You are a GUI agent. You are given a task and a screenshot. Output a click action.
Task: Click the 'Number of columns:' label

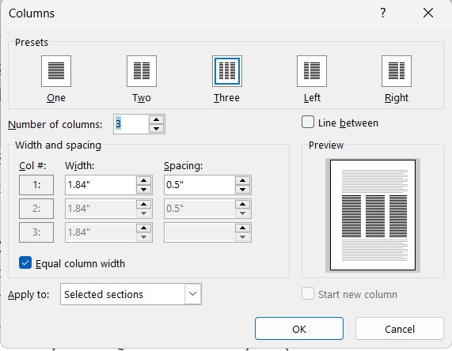pos(55,124)
